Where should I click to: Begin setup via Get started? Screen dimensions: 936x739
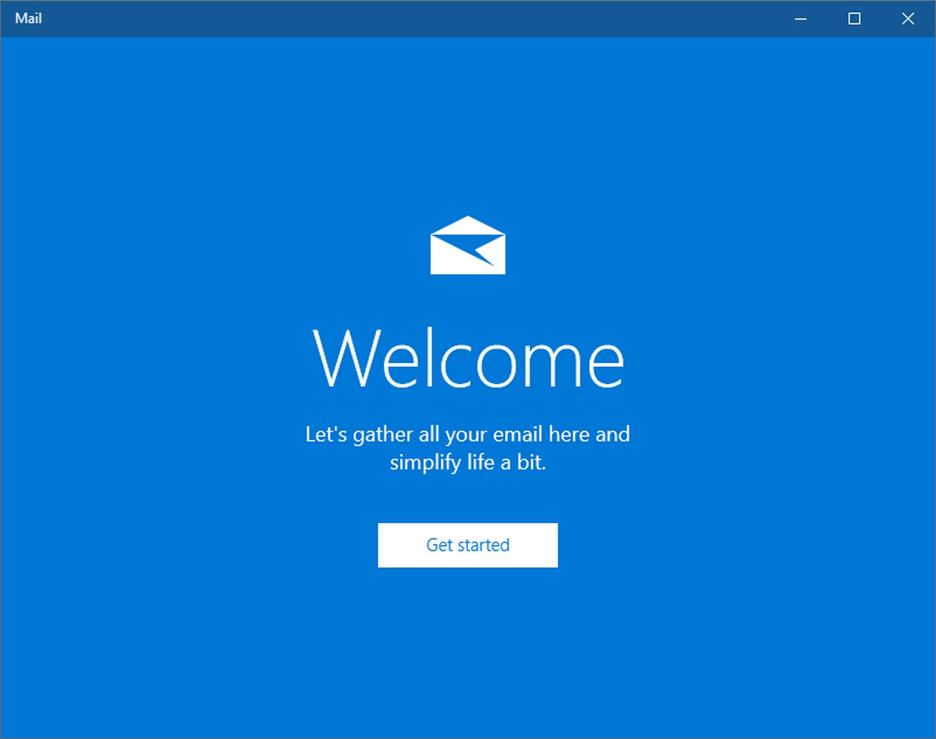468,545
